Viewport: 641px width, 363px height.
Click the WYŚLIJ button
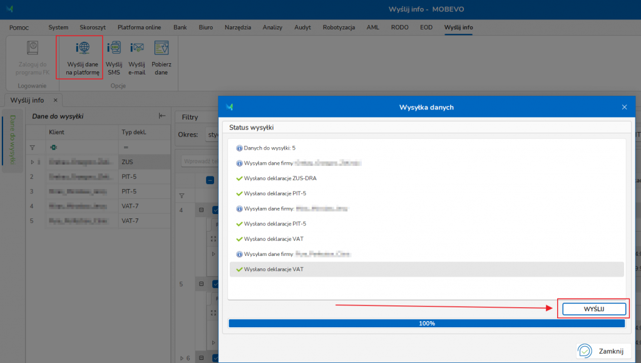click(x=594, y=309)
